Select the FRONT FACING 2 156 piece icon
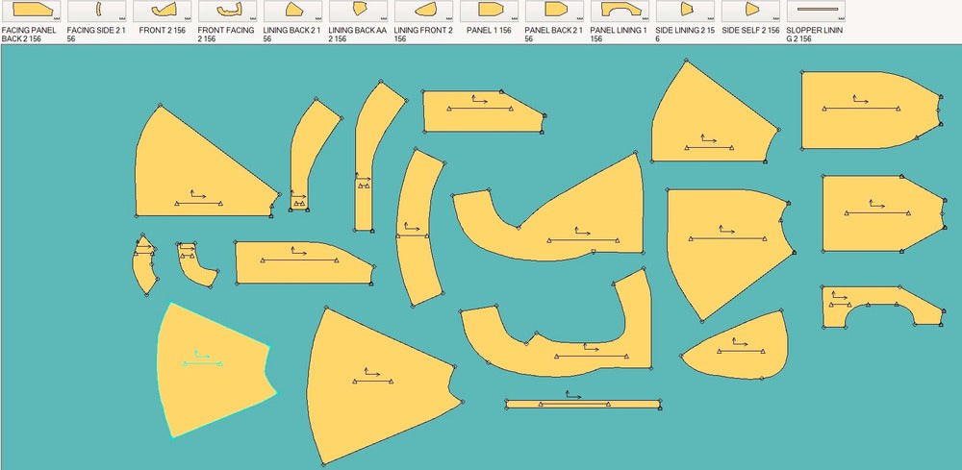 (x=228, y=11)
